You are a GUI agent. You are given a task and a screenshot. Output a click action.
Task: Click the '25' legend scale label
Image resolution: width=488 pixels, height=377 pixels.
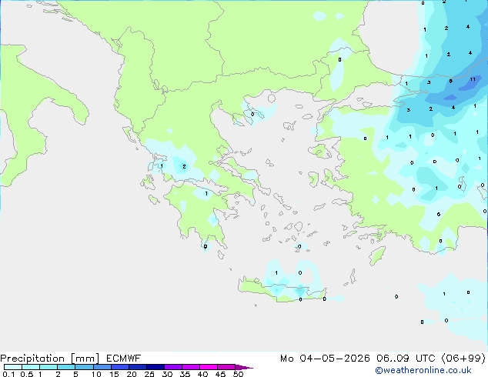(149, 374)
